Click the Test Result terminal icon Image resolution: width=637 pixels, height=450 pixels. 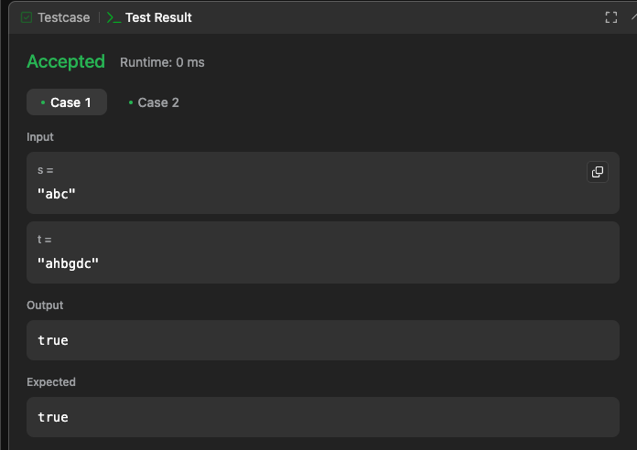[x=113, y=17]
